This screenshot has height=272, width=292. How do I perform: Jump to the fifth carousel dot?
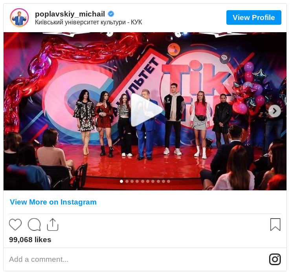pos(142,181)
